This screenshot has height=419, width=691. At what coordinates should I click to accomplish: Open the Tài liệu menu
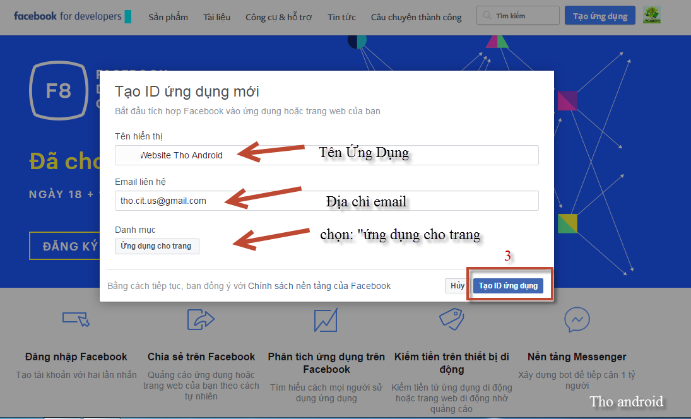216,17
